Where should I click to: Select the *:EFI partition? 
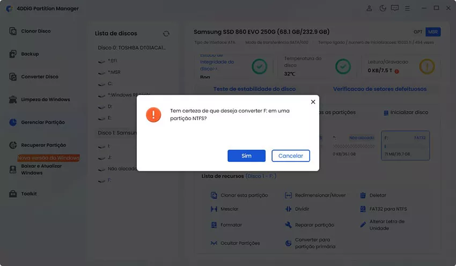(112, 61)
